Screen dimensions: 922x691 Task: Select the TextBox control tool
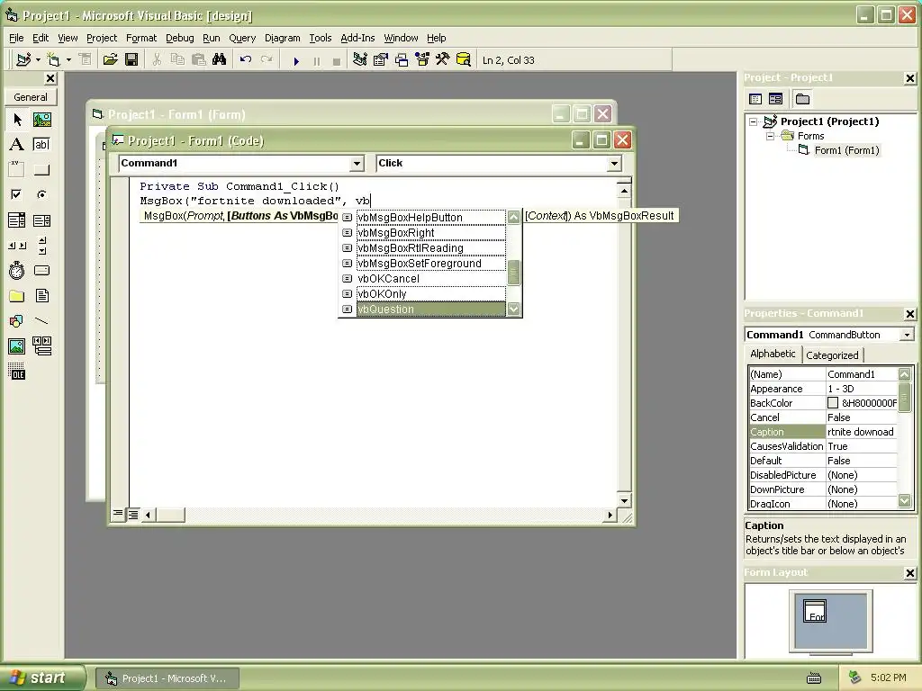pos(41,145)
